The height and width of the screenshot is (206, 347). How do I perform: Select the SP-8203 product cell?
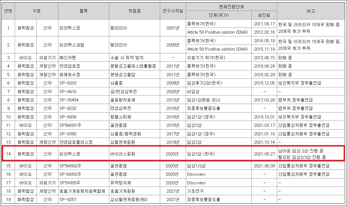pyautogui.click(x=83, y=83)
